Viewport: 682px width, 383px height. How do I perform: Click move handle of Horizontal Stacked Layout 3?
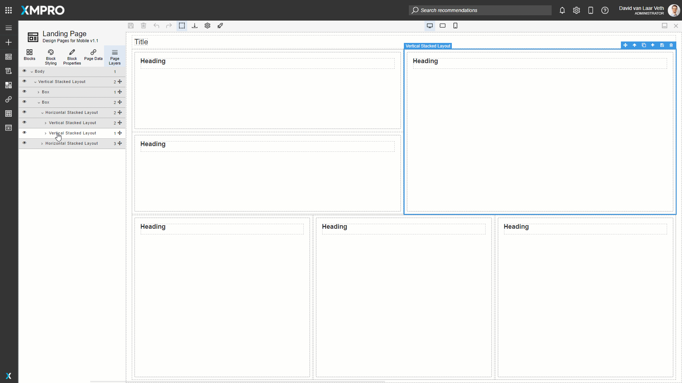[120, 143]
